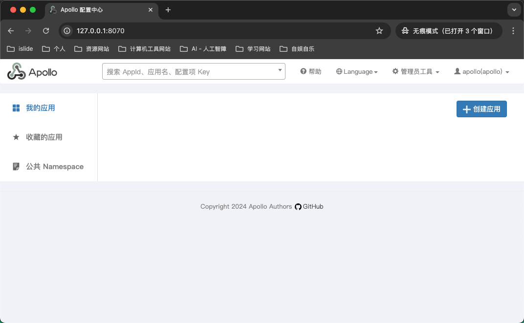Open 公共 Namespace section

(54, 167)
